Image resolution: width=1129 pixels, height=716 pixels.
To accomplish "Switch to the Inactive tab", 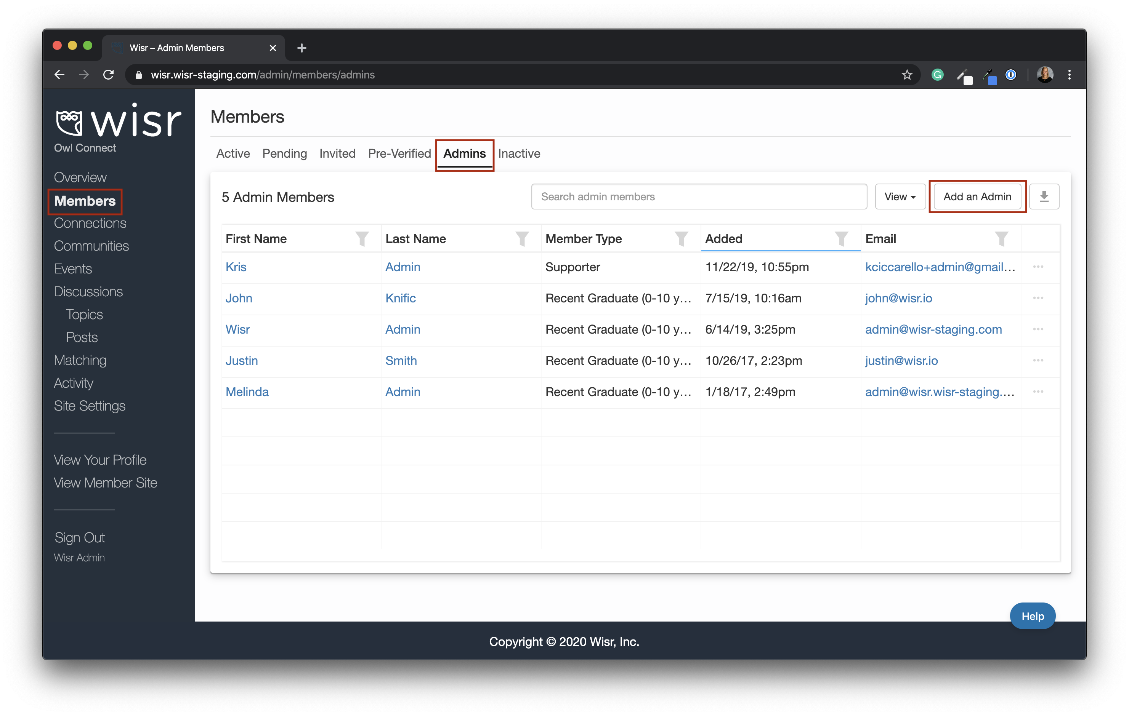I will (x=519, y=154).
